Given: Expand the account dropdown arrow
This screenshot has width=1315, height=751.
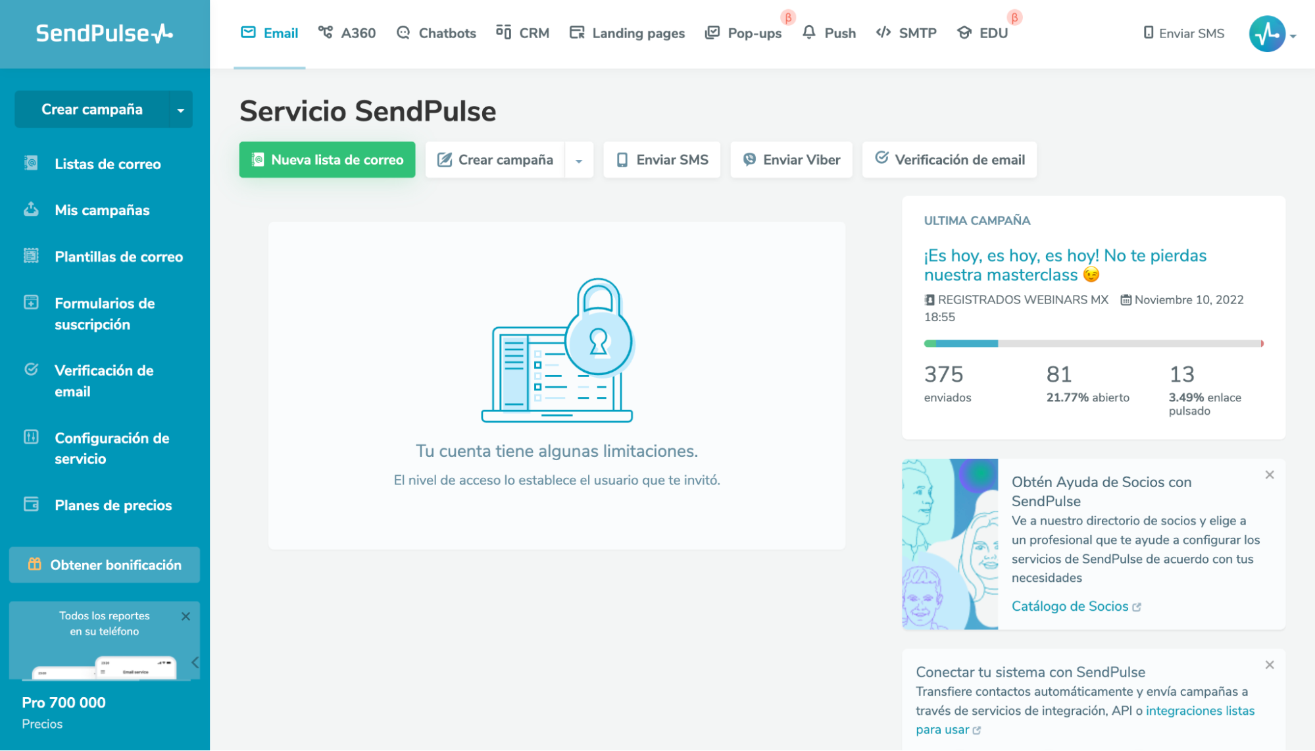Looking at the screenshot, I should (x=1293, y=36).
